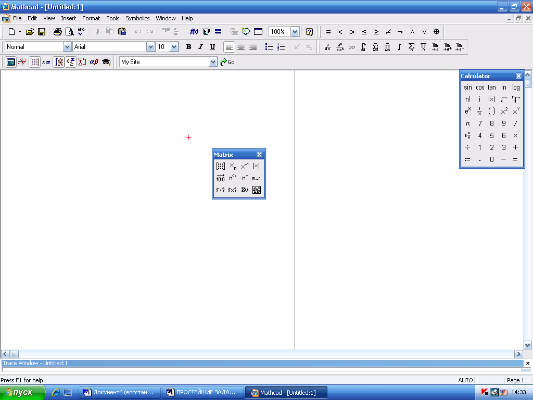Click derivative d/dx icon

click(328, 46)
